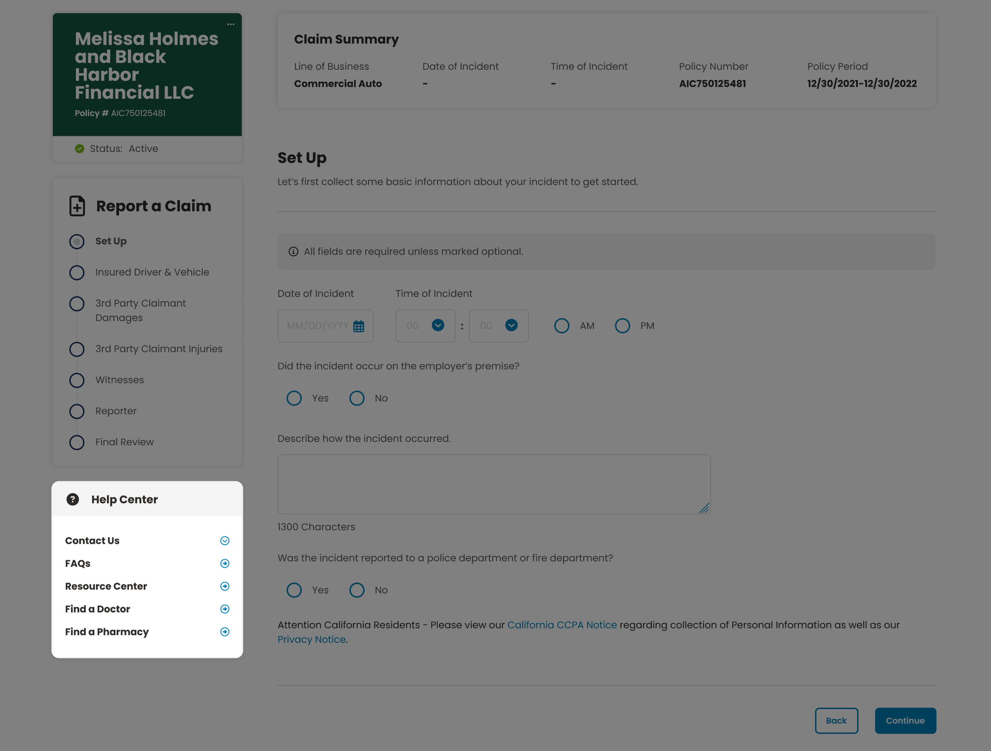Click the arrow icon next to Find a Doctor
This screenshot has width=991, height=751.
click(x=225, y=609)
